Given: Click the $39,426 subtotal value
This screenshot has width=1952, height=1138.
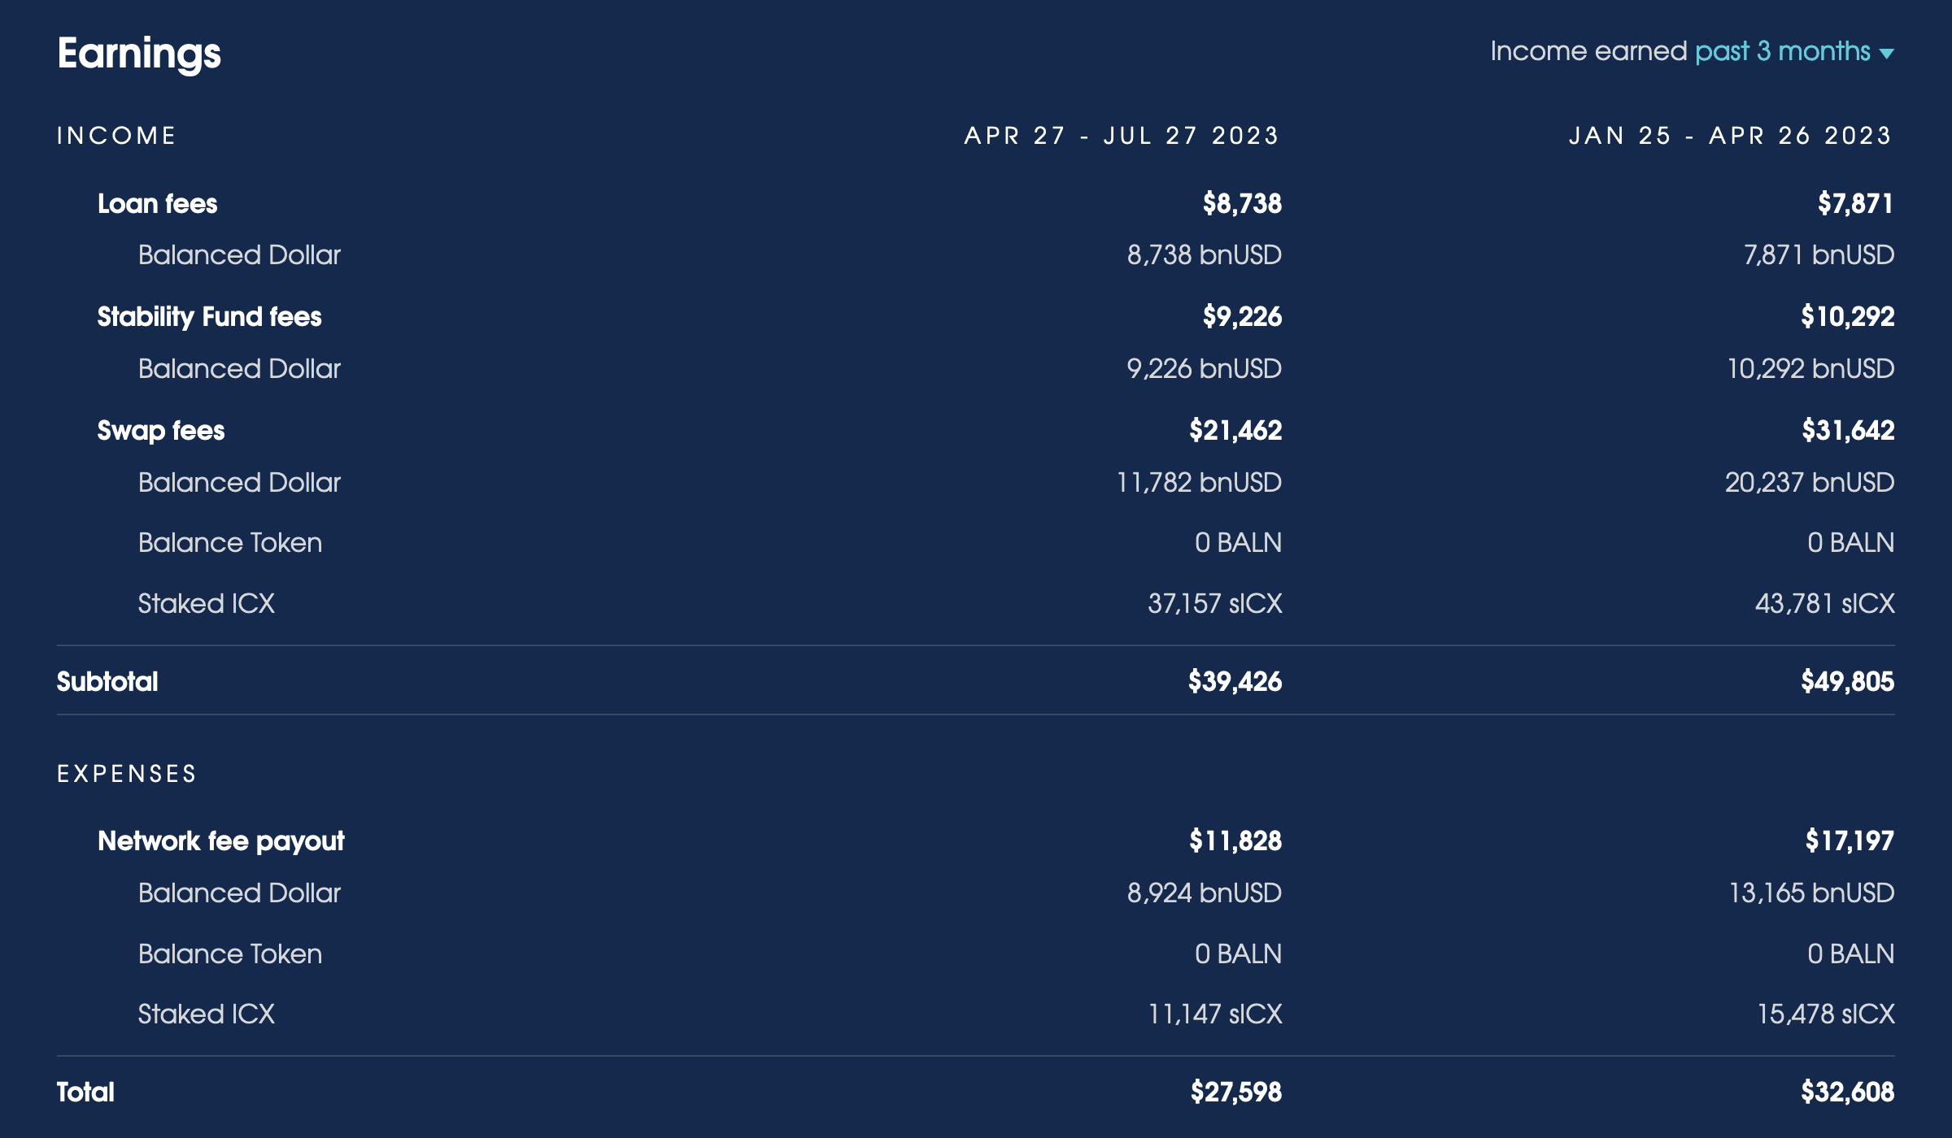Looking at the screenshot, I should (x=1235, y=681).
